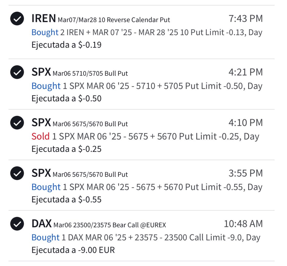Tap the checkmark icon beside the 4:10 PM SPX order
287x266 pixels.
point(17,123)
